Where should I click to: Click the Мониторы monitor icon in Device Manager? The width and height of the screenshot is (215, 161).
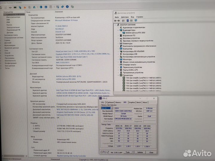[121, 59]
